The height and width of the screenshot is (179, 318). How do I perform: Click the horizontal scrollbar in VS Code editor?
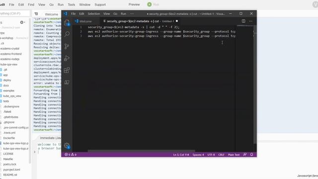pyautogui.click(x=141, y=151)
